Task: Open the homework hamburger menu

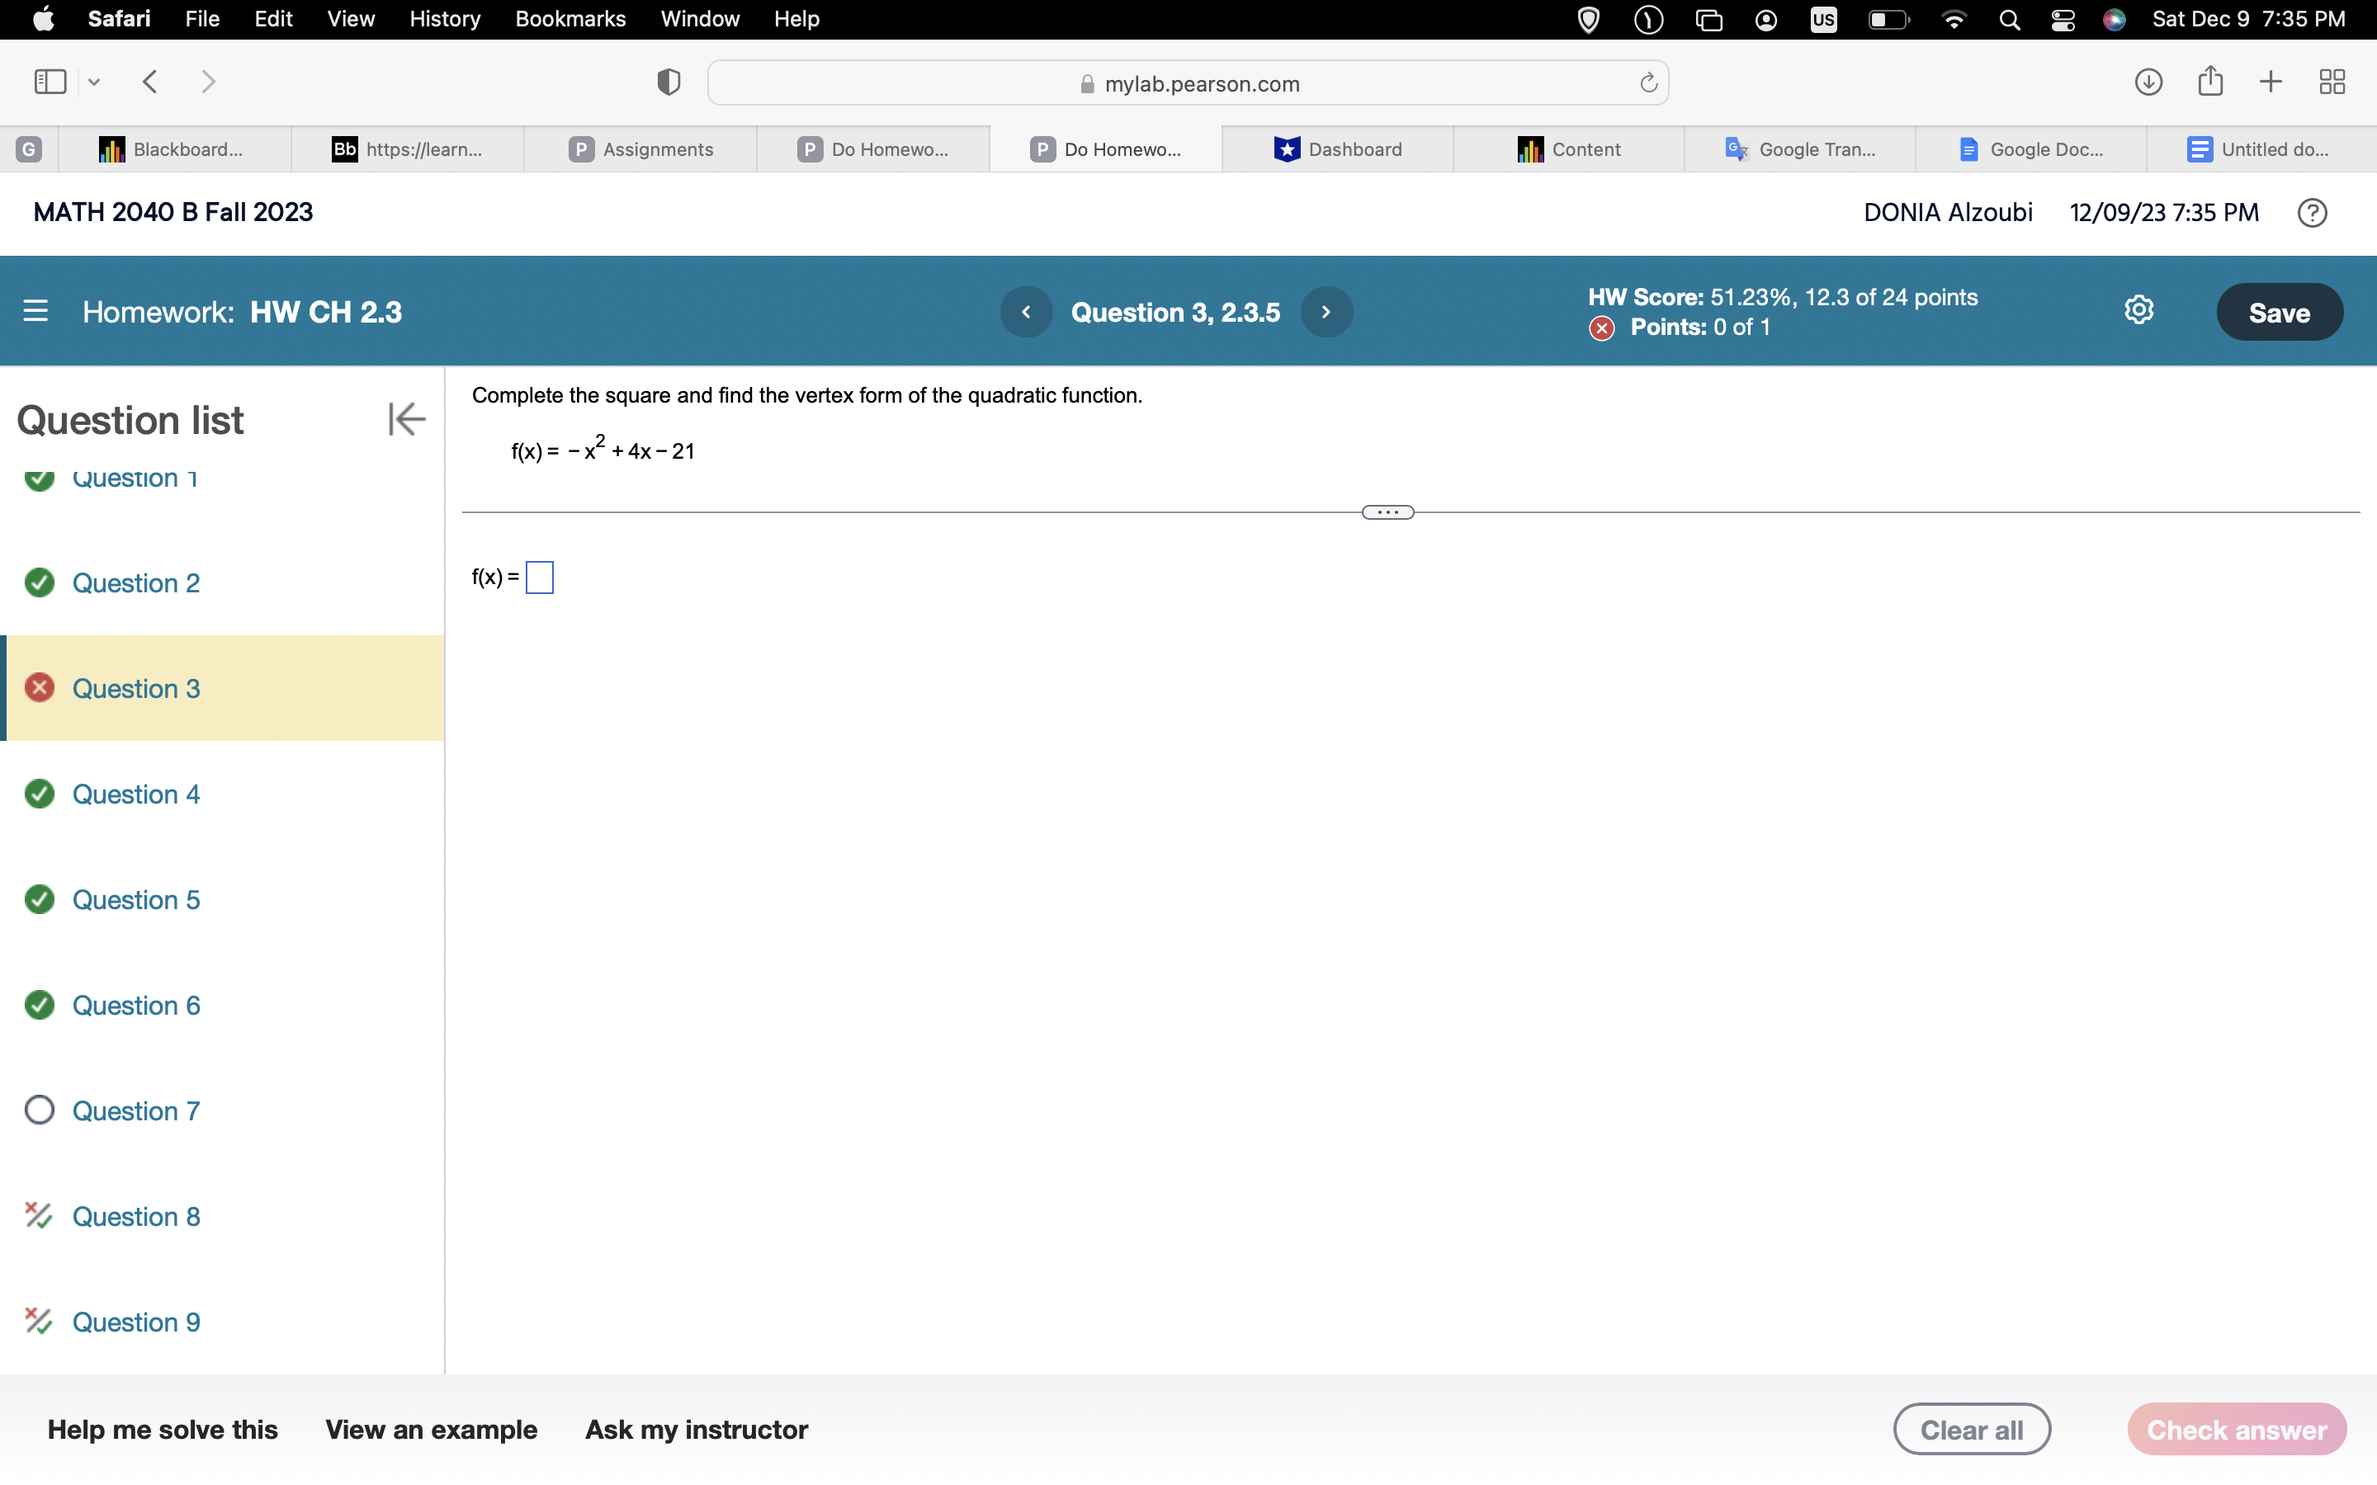Action: pyautogui.click(x=36, y=311)
